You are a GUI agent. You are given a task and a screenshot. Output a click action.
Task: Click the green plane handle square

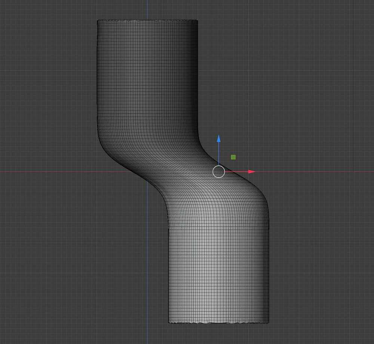click(x=233, y=157)
